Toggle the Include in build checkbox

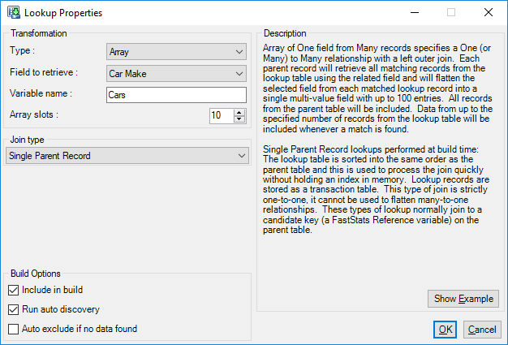(13, 290)
